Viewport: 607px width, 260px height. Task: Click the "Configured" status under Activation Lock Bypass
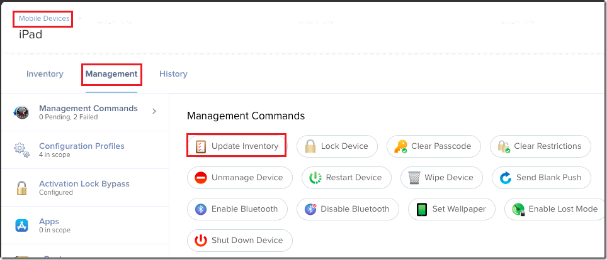[x=56, y=192]
